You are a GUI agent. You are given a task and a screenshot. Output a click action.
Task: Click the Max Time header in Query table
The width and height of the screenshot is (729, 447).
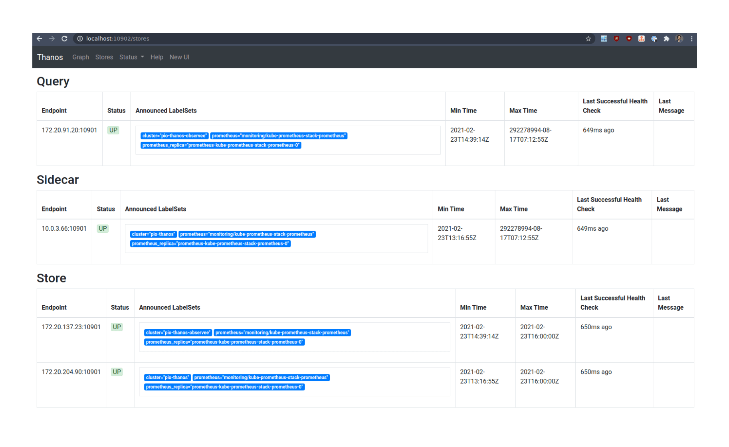523,111
